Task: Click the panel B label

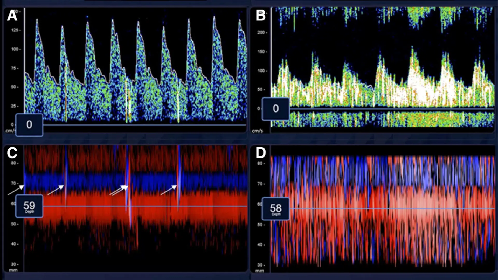Action: 260,16
